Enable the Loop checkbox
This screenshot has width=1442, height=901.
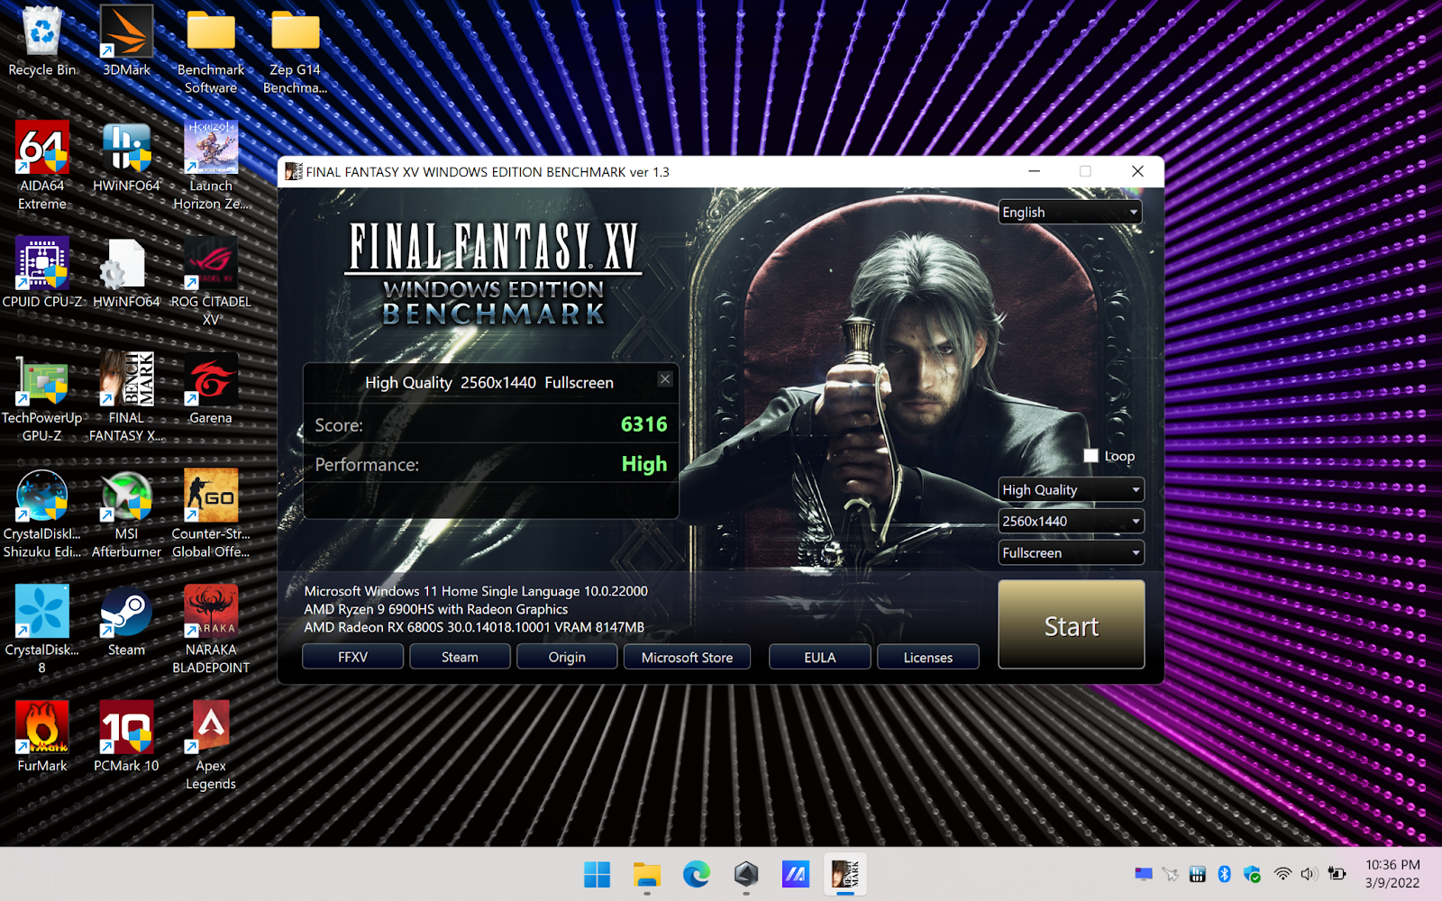pyautogui.click(x=1091, y=456)
